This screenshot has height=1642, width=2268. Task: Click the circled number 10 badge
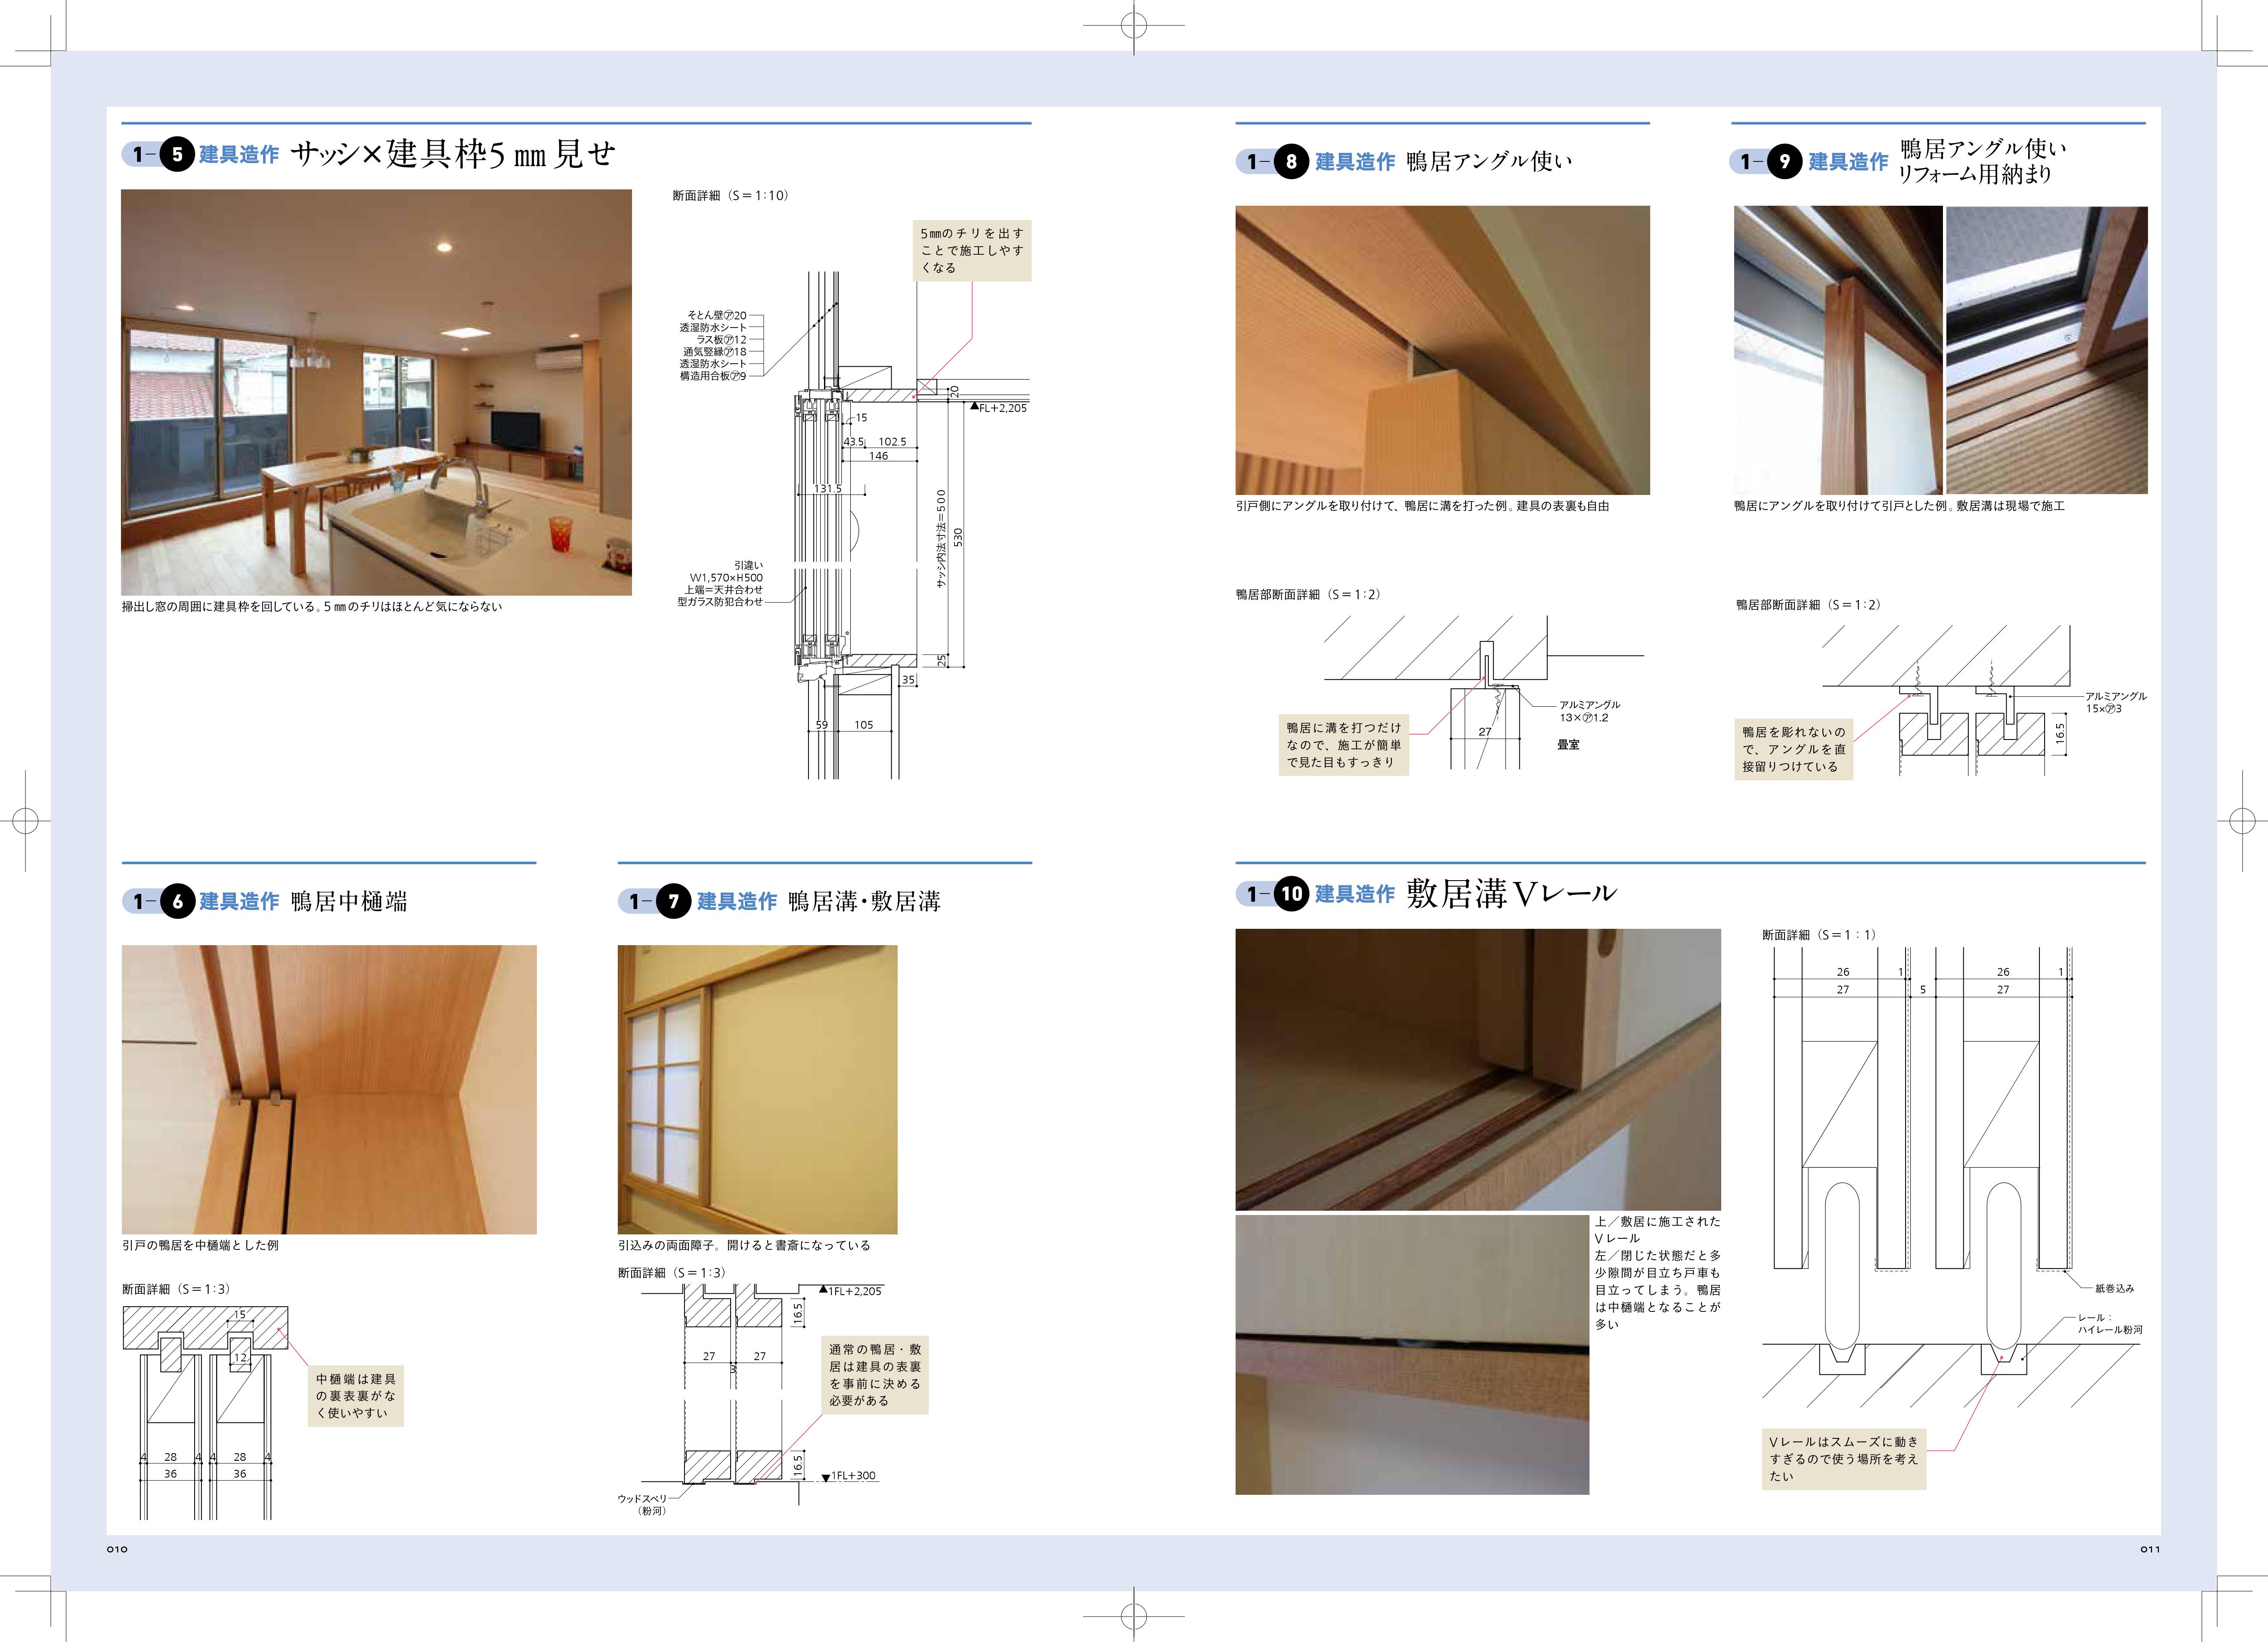[1292, 893]
